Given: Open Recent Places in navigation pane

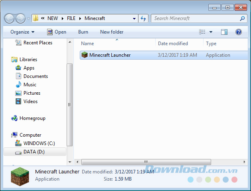Looking at the screenshot, I should [38, 43].
